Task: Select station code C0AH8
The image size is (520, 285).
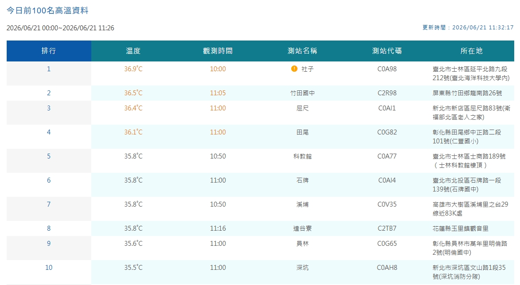Action: point(387,268)
